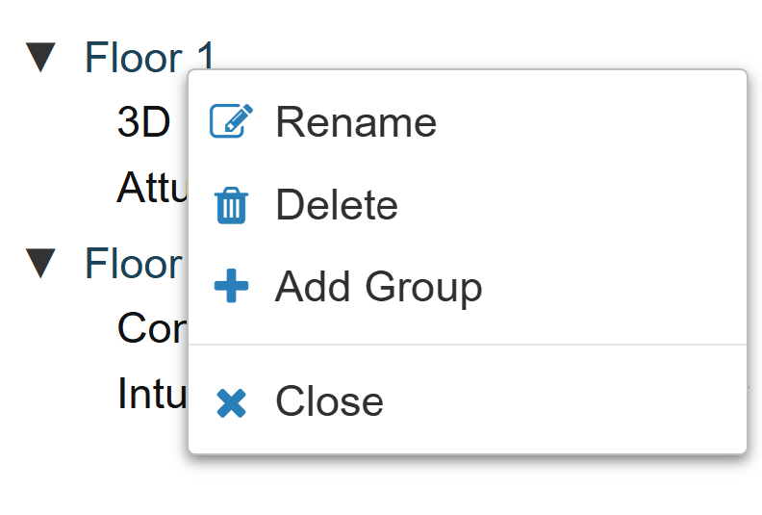Select the item starting with Cor

click(x=151, y=328)
